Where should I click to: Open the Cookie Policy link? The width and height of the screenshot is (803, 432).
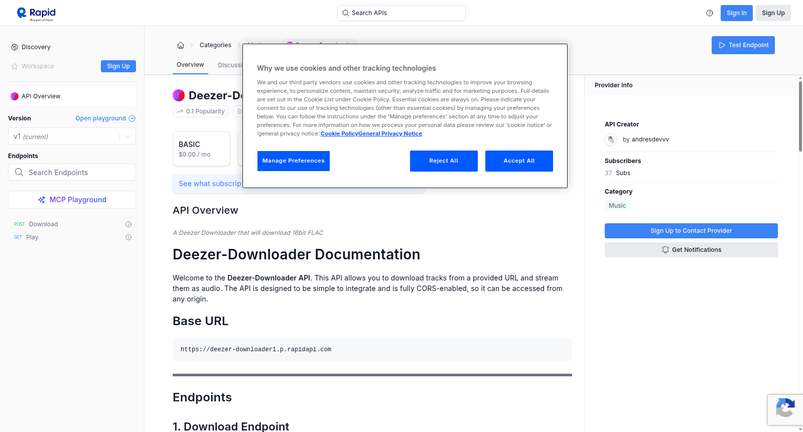click(339, 134)
